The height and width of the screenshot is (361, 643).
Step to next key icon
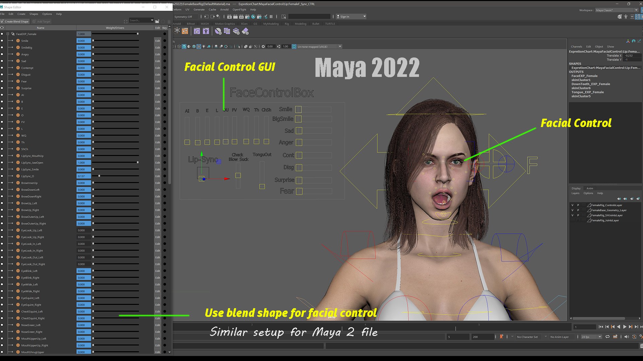click(x=630, y=327)
